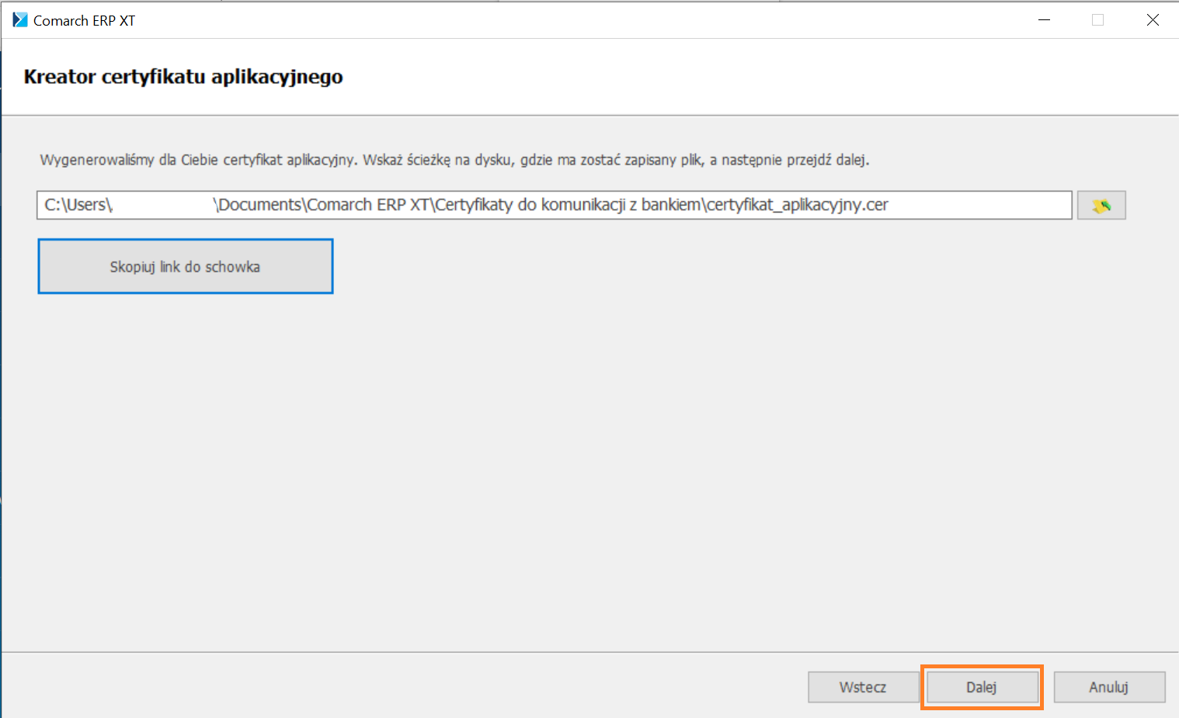1179x718 pixels.
Task: Click 'Certyfikaty do komunikacji z bankiem' path segment
Action: coord(568,206)
